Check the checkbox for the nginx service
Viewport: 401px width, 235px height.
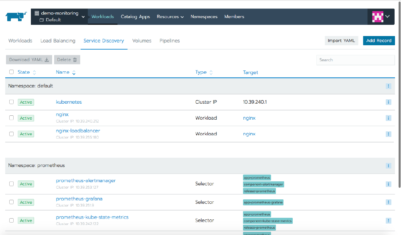click(x=11, y=118)
